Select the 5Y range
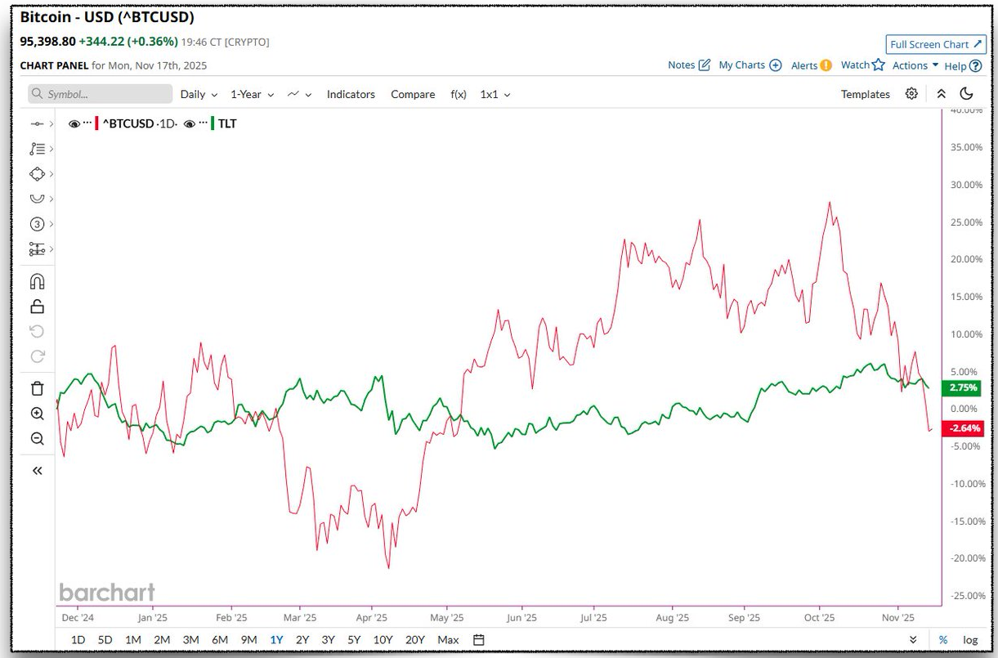The height and width of the screenshot is (658, 998). tap(354, 639)
